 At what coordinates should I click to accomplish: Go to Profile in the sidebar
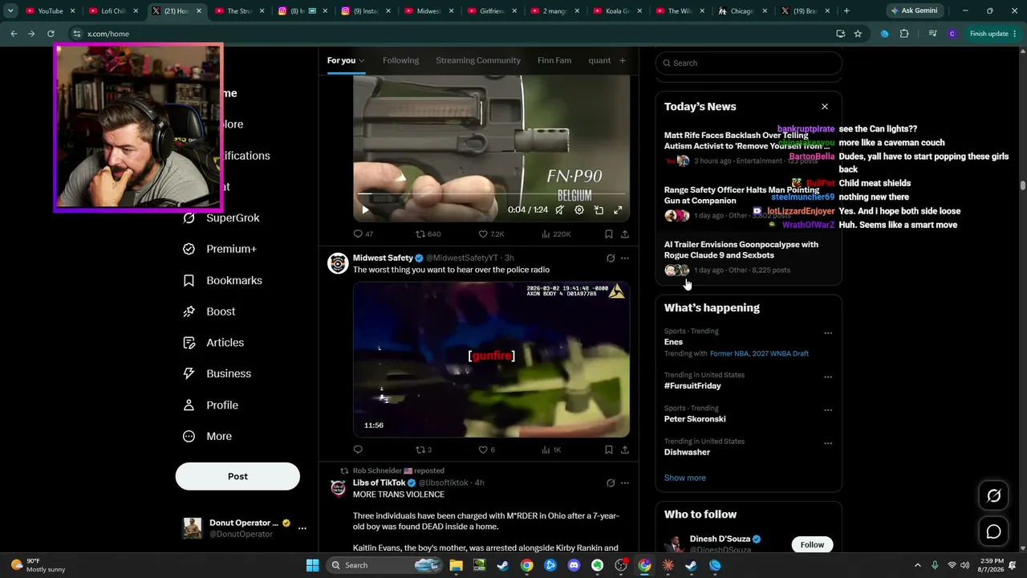pos(210,405)
